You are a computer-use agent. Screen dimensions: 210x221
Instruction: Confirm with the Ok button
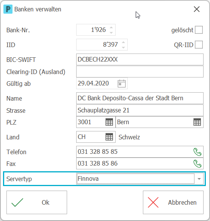pos(37,202)
